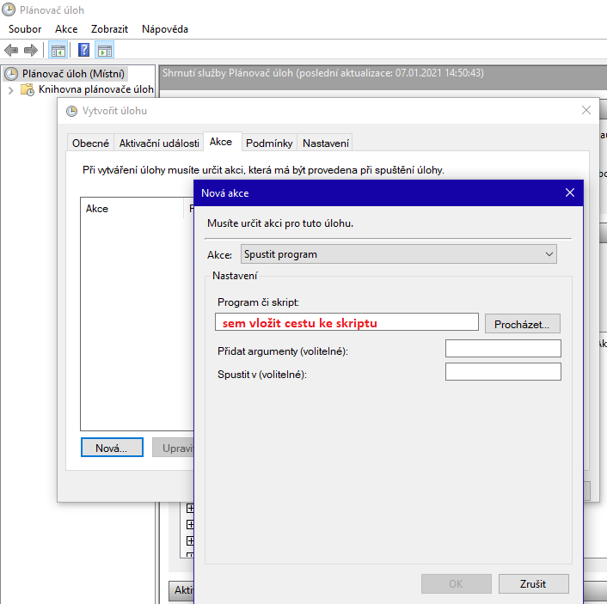The width and height of the screenshot is (607, 604).
Task: Click the Back arrow toolbar icon
Action: coord(11,50)
